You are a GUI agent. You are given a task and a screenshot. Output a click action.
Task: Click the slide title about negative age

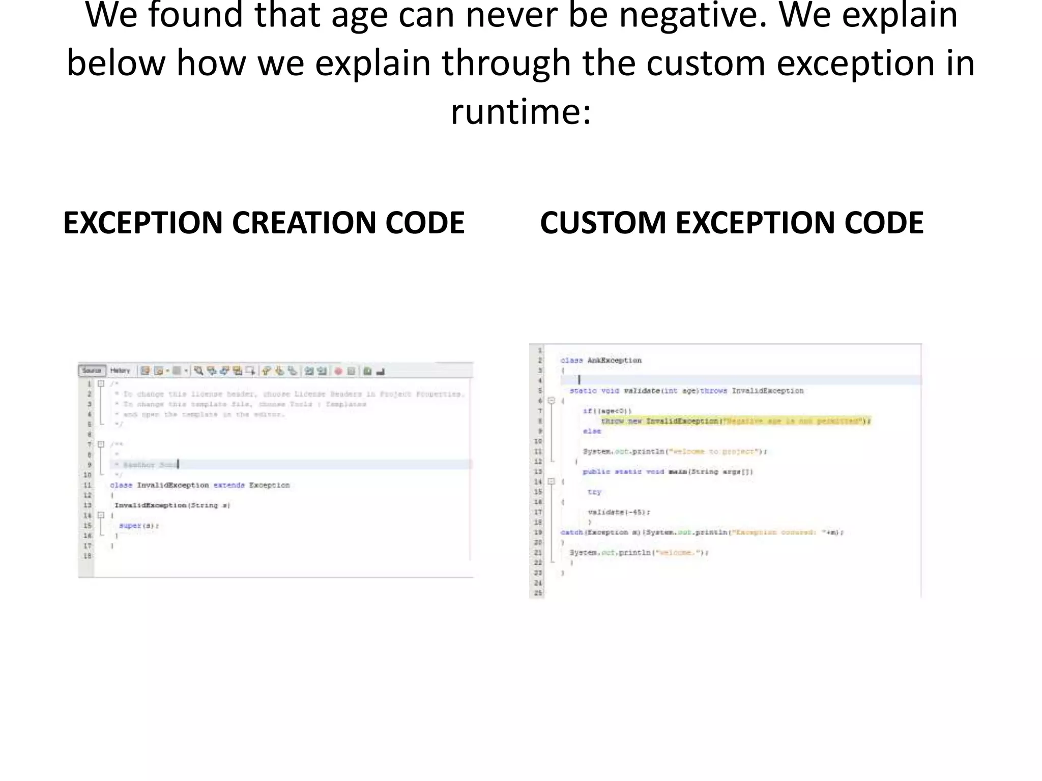click(521, 63)
